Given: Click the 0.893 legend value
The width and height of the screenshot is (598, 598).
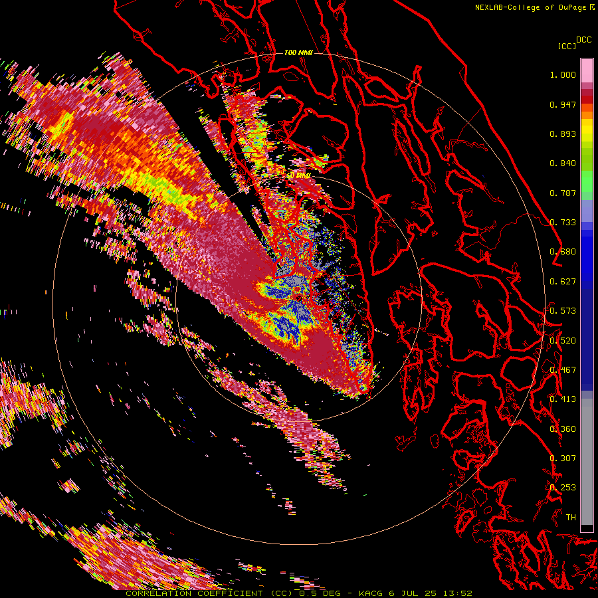Looking at the screenshot, I should [563, 134].
